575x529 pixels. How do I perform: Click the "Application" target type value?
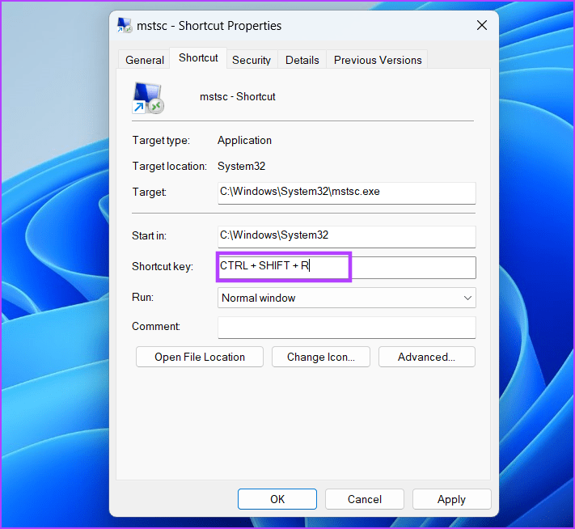[244, 140]
